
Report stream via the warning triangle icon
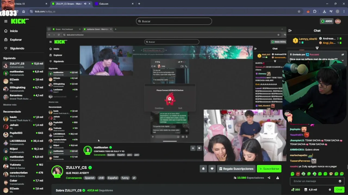point(278,178)
